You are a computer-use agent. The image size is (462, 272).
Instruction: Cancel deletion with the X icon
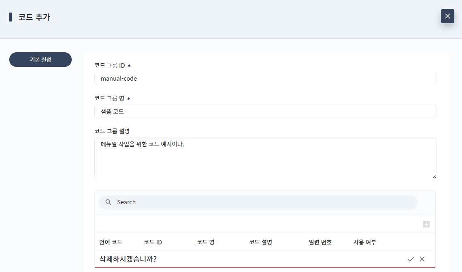click(x=422, y=259)
